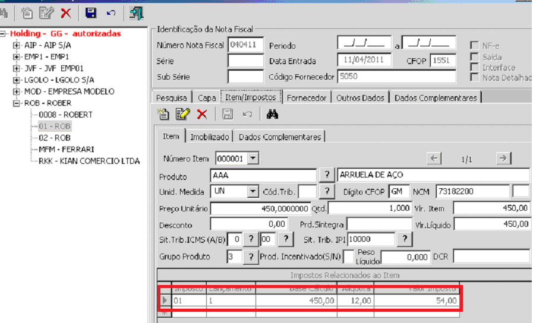Click the Save floppy disk icon in the top toolbar
533x323 pixels.
90,12
